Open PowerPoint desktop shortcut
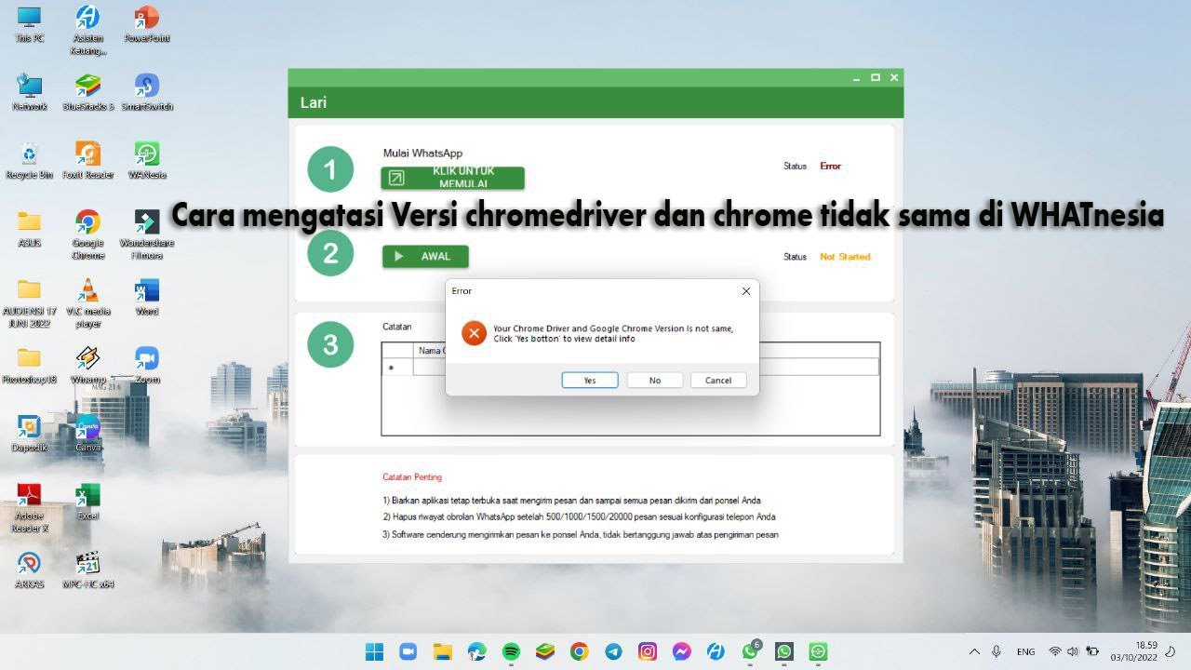The height and width of the screenshot is (670, 1191). pos(147,24)
